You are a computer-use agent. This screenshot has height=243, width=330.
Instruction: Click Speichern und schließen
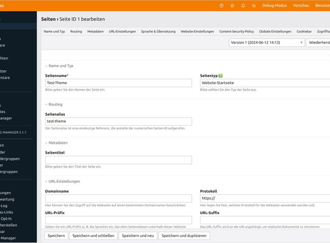point(93,235)
